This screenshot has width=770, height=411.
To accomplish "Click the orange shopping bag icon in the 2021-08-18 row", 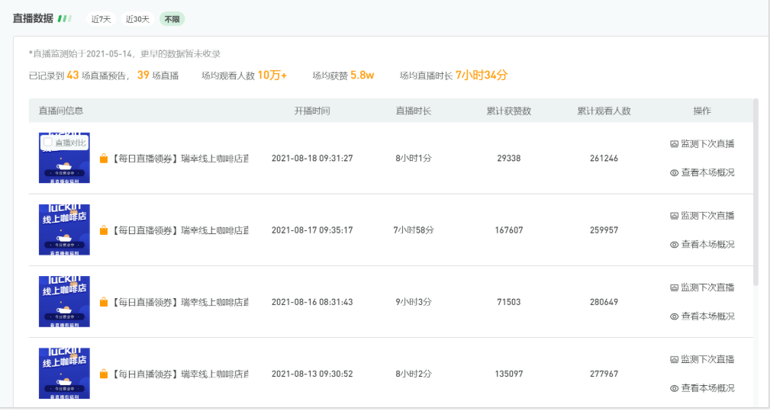I will tap(104, 159).
